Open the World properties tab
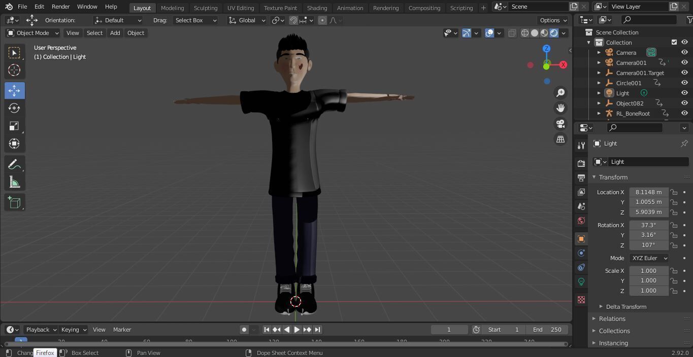The width and height of the screenshot is (693, 357). 581,220
